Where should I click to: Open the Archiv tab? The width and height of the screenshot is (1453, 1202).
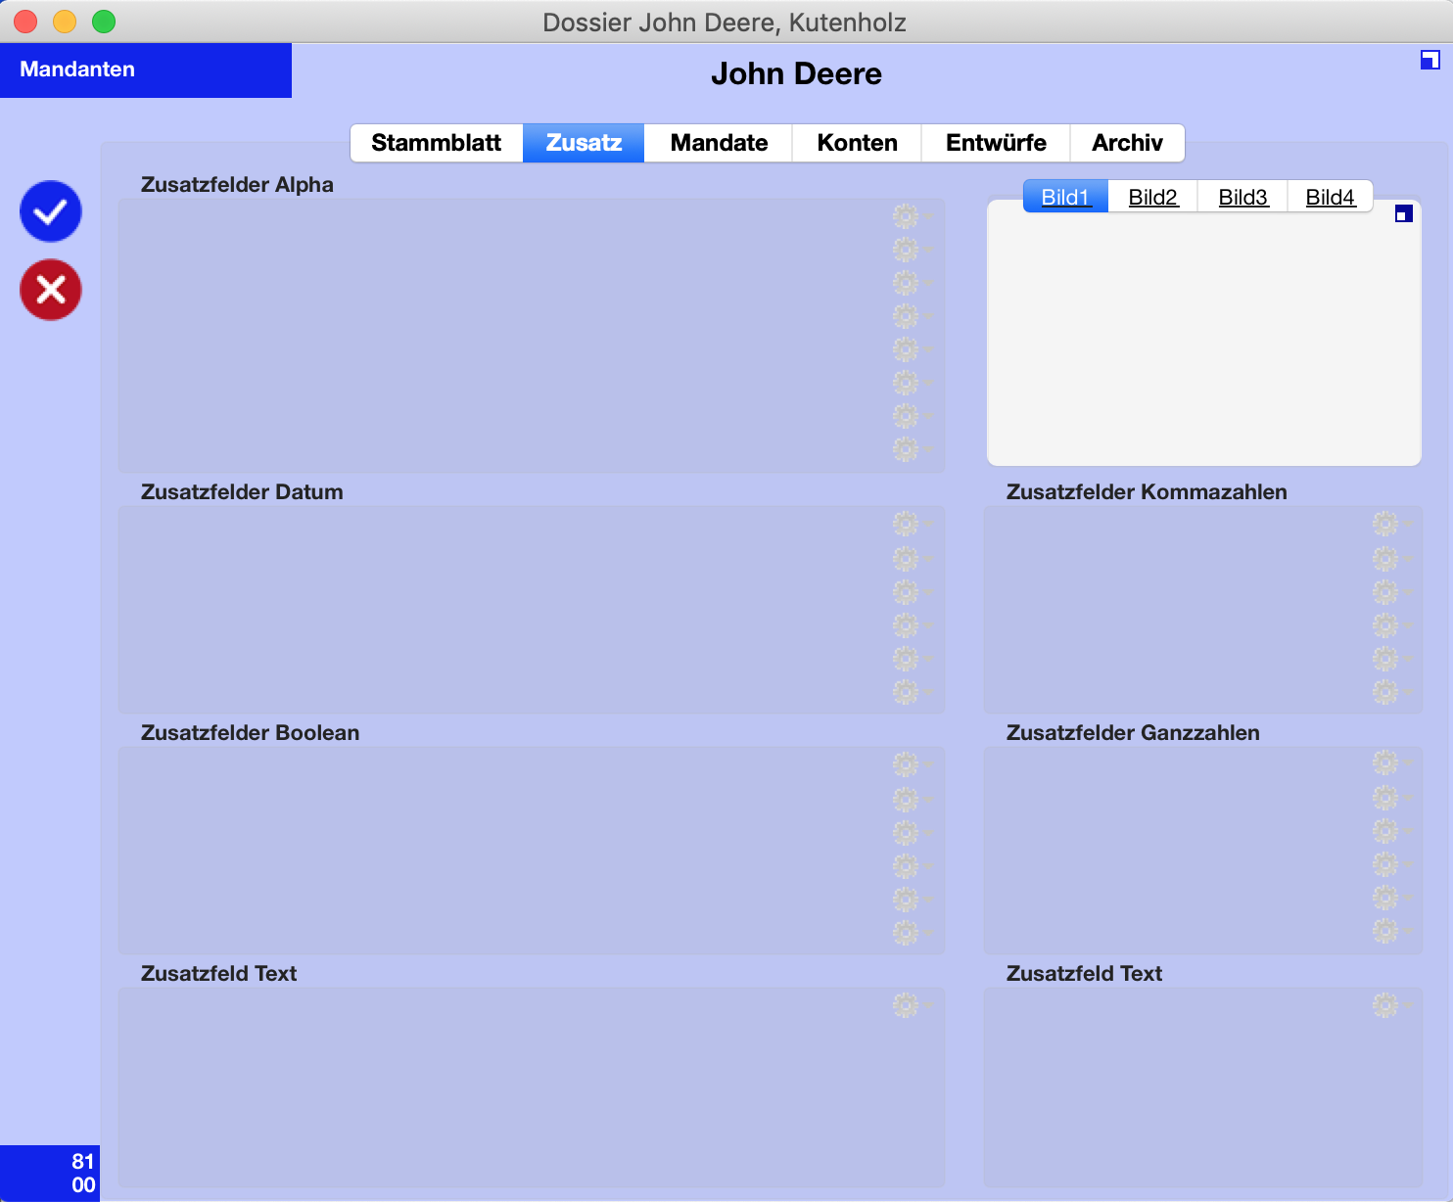pyautogui.click(x=1127, y=143)
